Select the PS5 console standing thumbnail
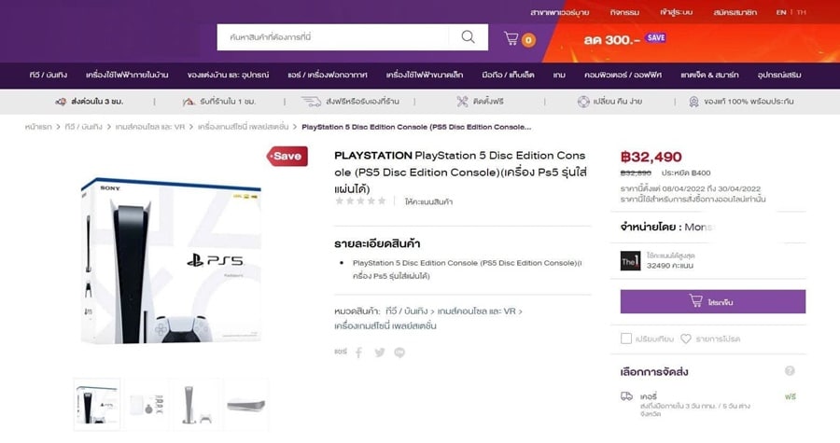Screen dimensions: 840x443 pos(195,405)
